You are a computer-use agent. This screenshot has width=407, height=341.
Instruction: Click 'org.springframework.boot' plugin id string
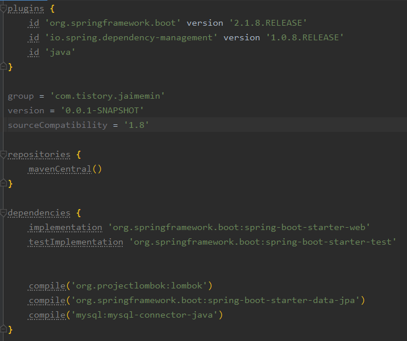click(x=113, y=23)
